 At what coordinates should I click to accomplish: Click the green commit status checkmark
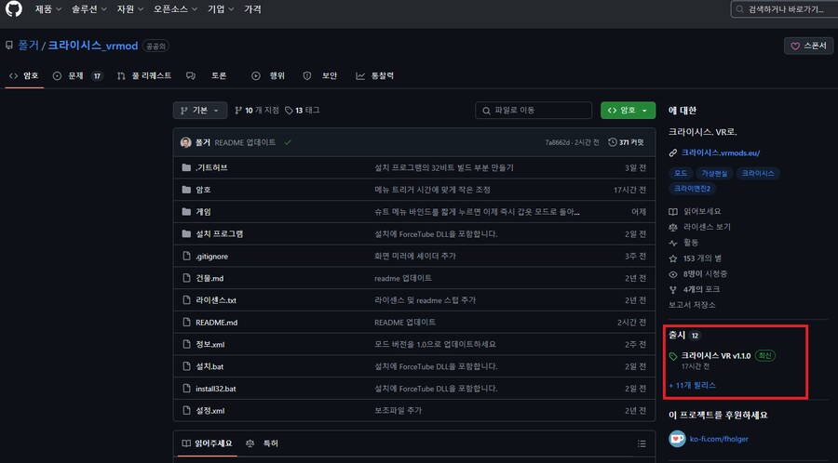click(x=288, y=142)
